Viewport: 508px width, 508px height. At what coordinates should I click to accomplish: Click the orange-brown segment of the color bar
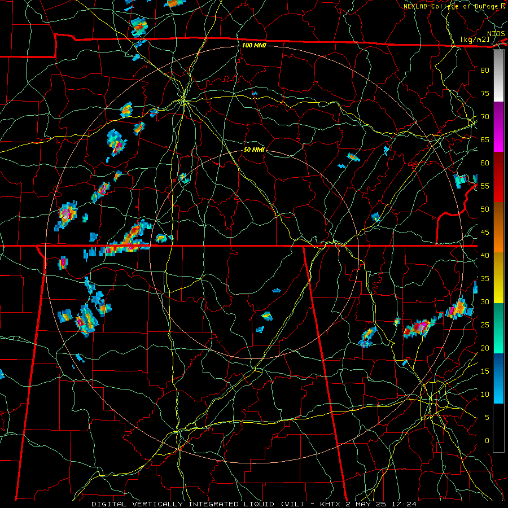coord(498,227)
